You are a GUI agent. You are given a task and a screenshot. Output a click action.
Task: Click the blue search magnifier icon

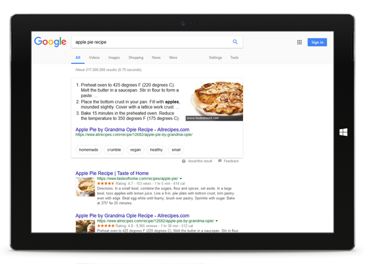click(x=235, y=42)
